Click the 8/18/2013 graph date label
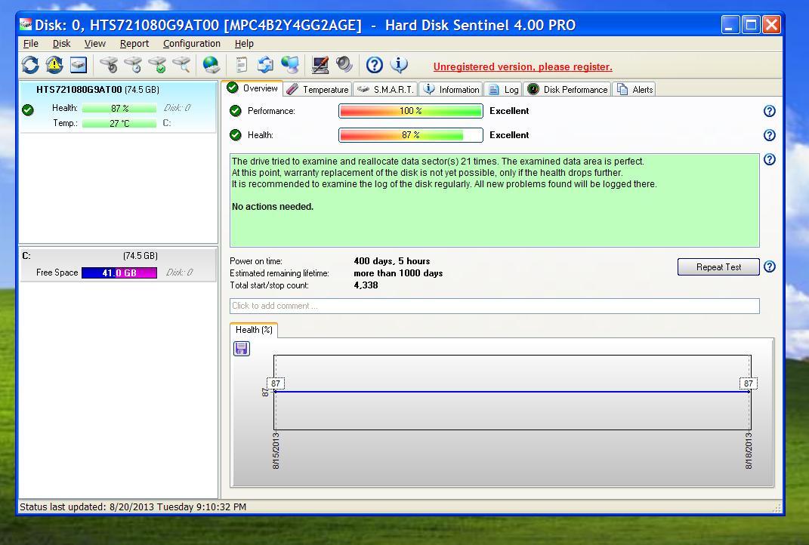 (749, 451)
